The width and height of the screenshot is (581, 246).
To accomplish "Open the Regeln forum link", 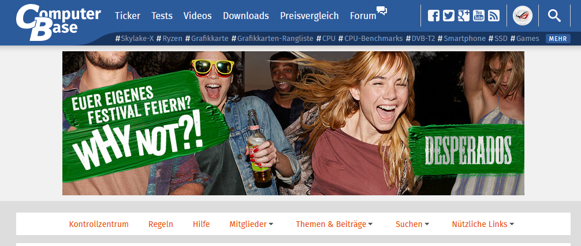I will point(161,224).
